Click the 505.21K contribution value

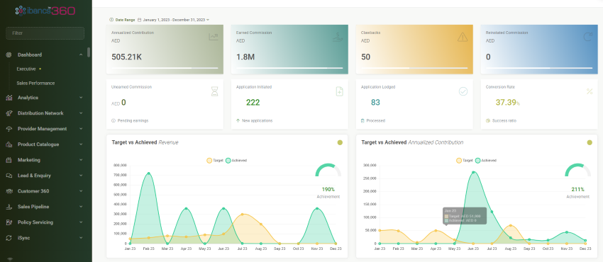tap(127, 57)
